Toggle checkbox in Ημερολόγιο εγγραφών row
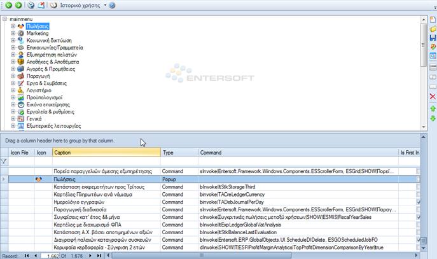437x259 pixels. (419, 202)
